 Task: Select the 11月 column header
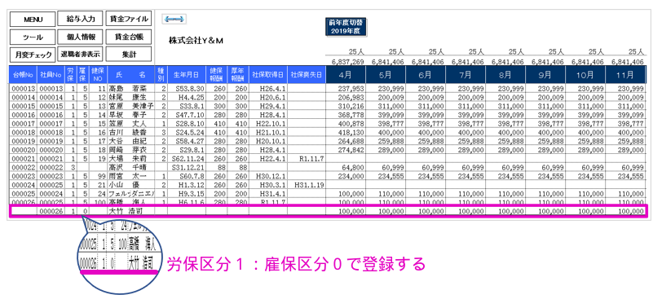[625, 75]
